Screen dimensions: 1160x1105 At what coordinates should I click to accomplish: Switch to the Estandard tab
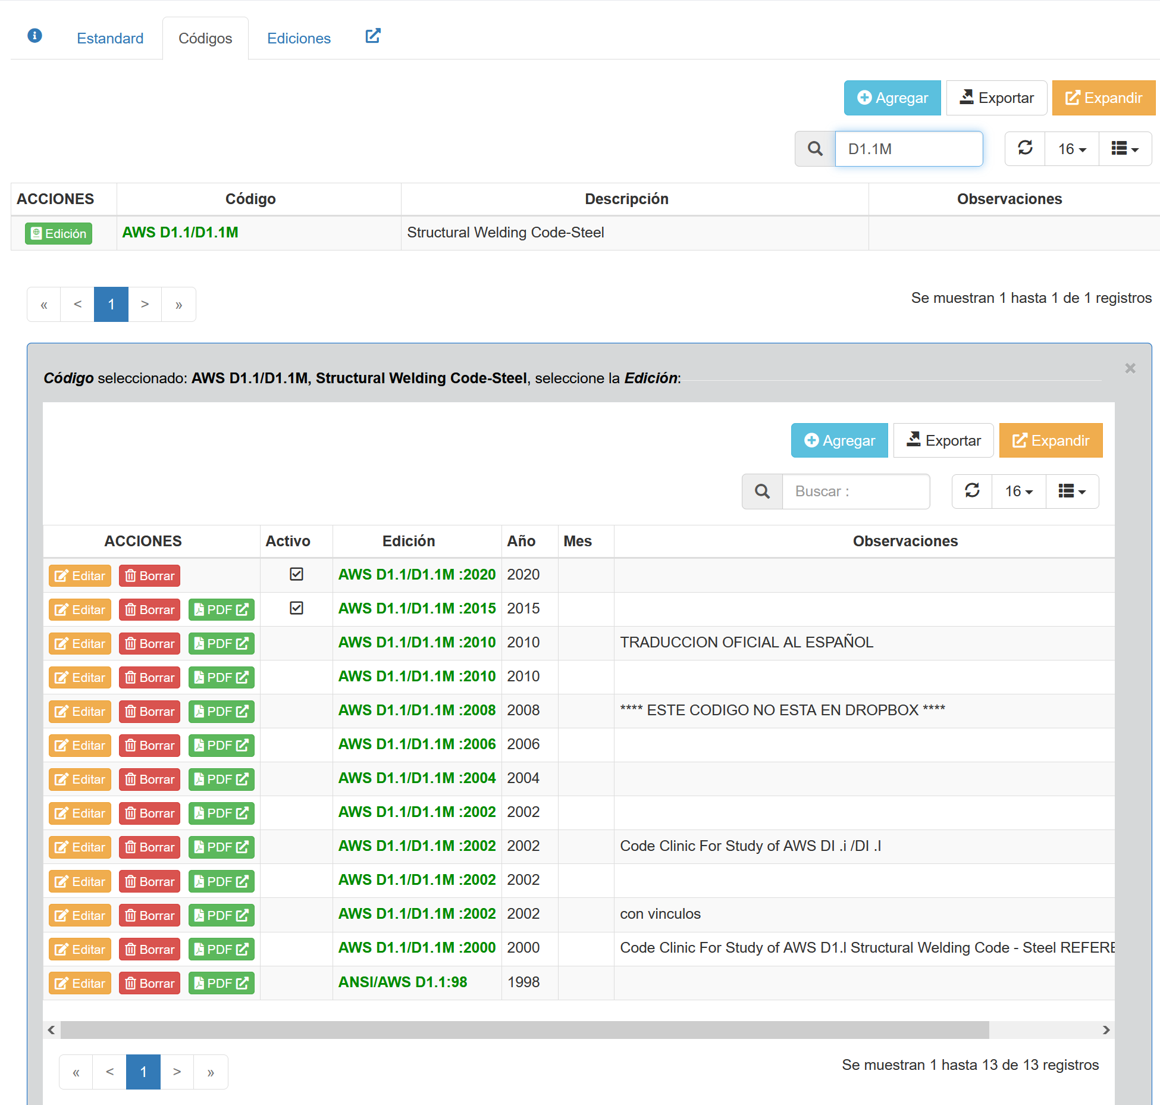(110, 39)
